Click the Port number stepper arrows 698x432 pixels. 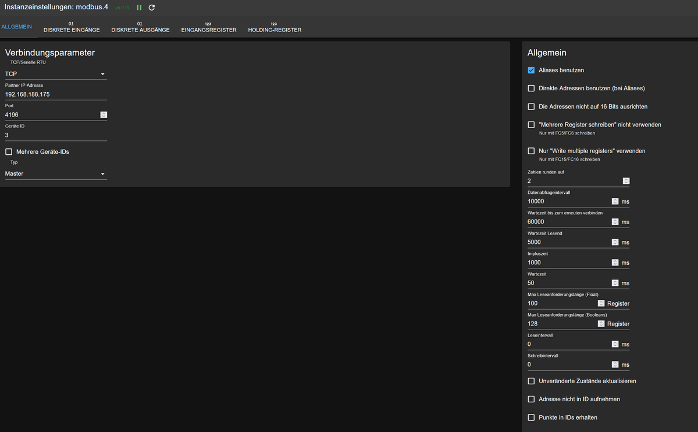pos(104,115)
